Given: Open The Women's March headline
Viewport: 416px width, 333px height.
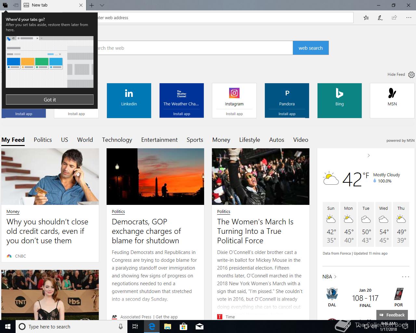Looking at the screenshot, I should (x=255, y=231).
